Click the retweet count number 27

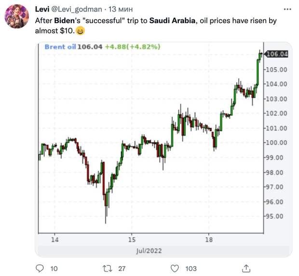[x=123, y=268]
